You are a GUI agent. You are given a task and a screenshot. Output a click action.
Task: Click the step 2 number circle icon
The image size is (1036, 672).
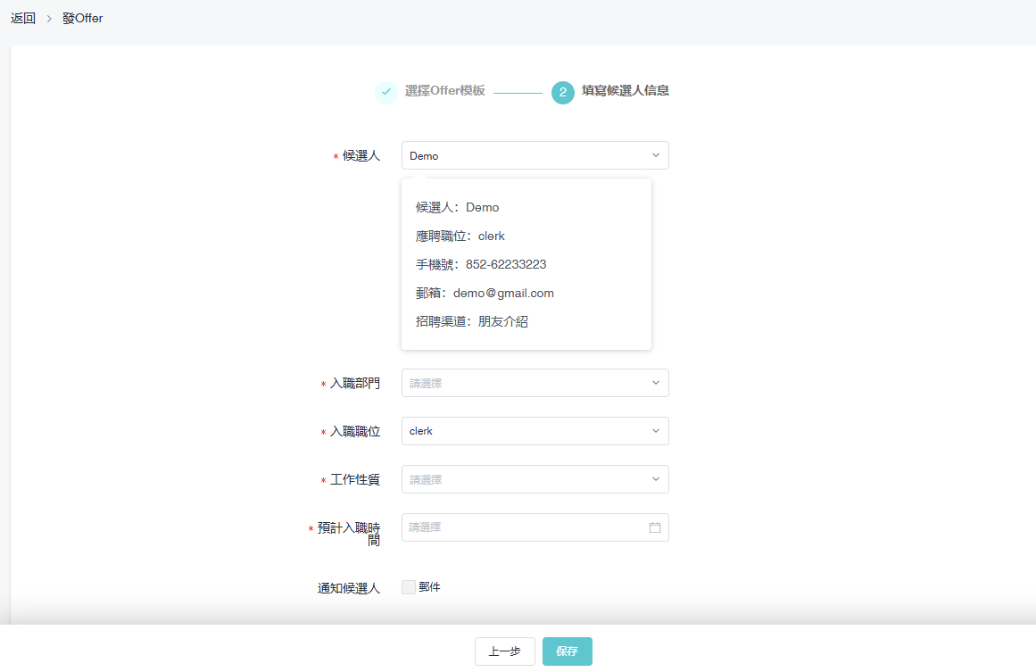(562, 92)
